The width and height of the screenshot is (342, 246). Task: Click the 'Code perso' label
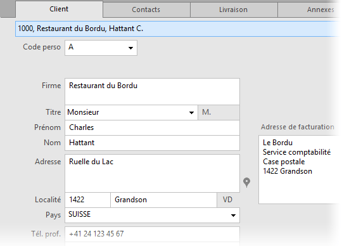click(42, 47)
